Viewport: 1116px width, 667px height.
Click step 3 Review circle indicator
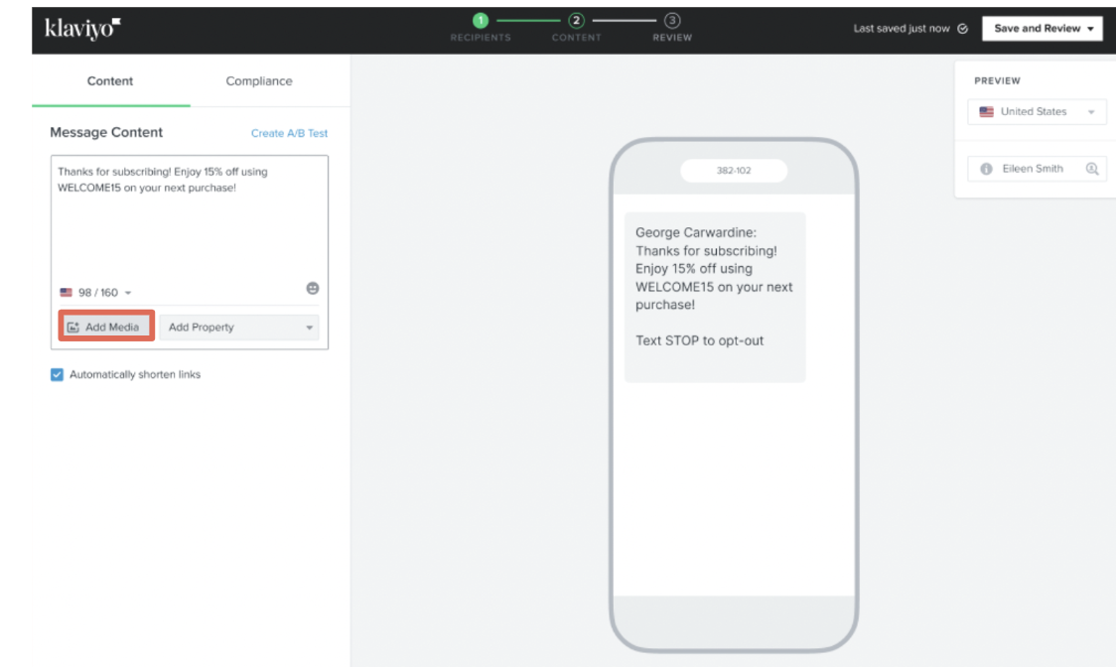click(672, 19)
